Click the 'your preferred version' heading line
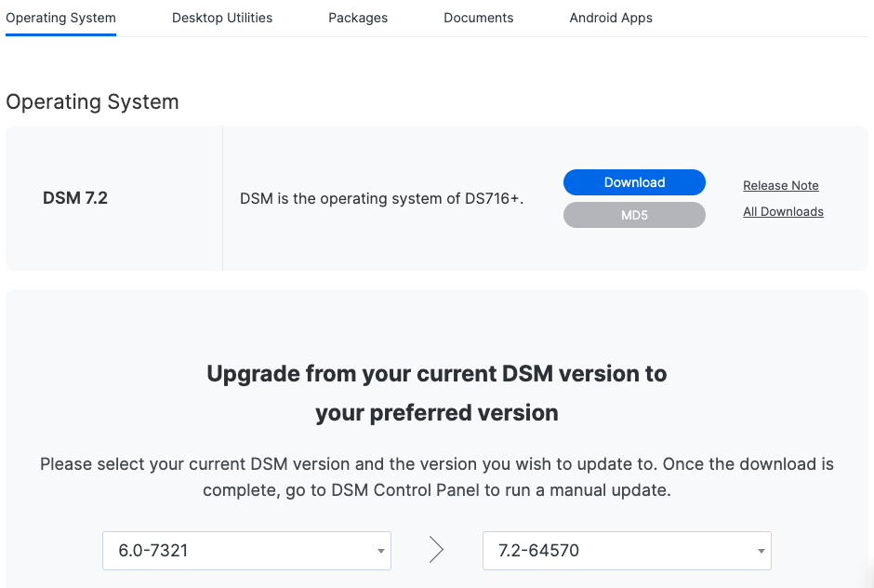 coord(436,413)
